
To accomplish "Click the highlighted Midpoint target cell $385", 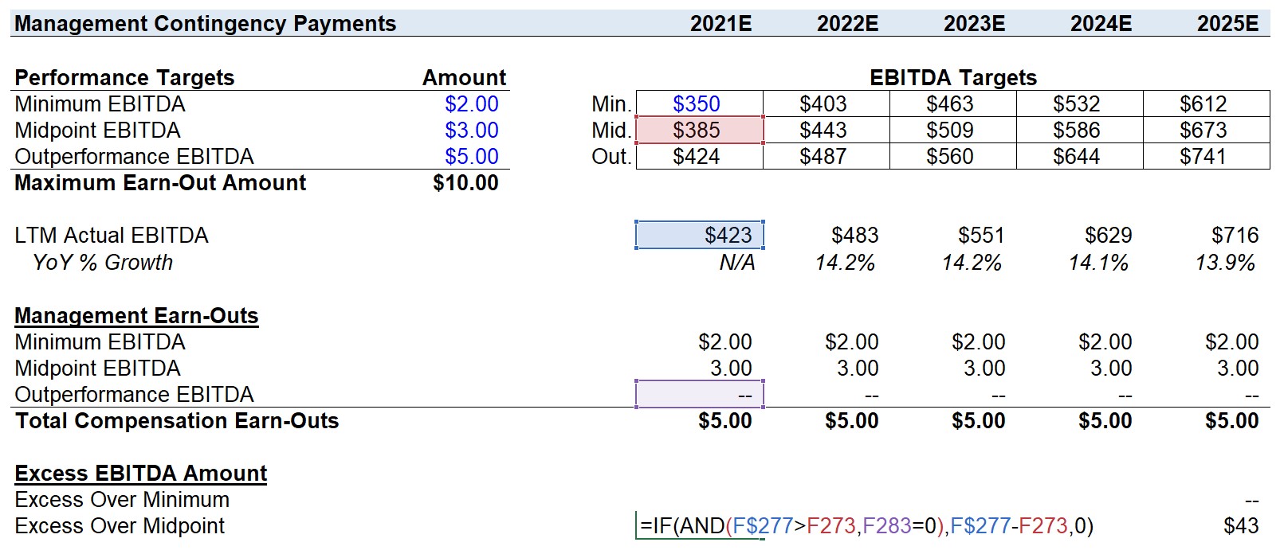I will pyautogui.click(x=698, y=131).
